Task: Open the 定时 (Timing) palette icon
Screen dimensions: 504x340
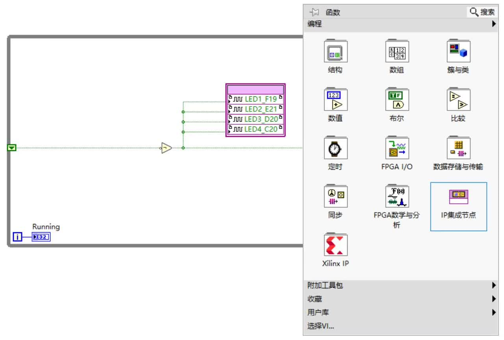Action: point(335,148)
